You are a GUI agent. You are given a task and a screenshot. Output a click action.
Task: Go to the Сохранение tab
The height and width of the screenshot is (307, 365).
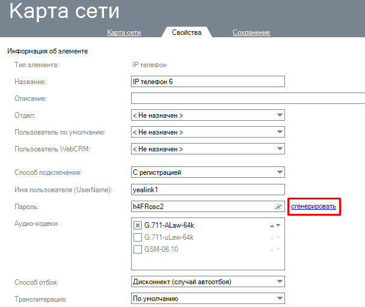coord(251,32)
